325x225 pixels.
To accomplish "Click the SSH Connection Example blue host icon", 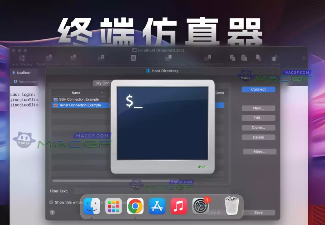I will (56, 99).
